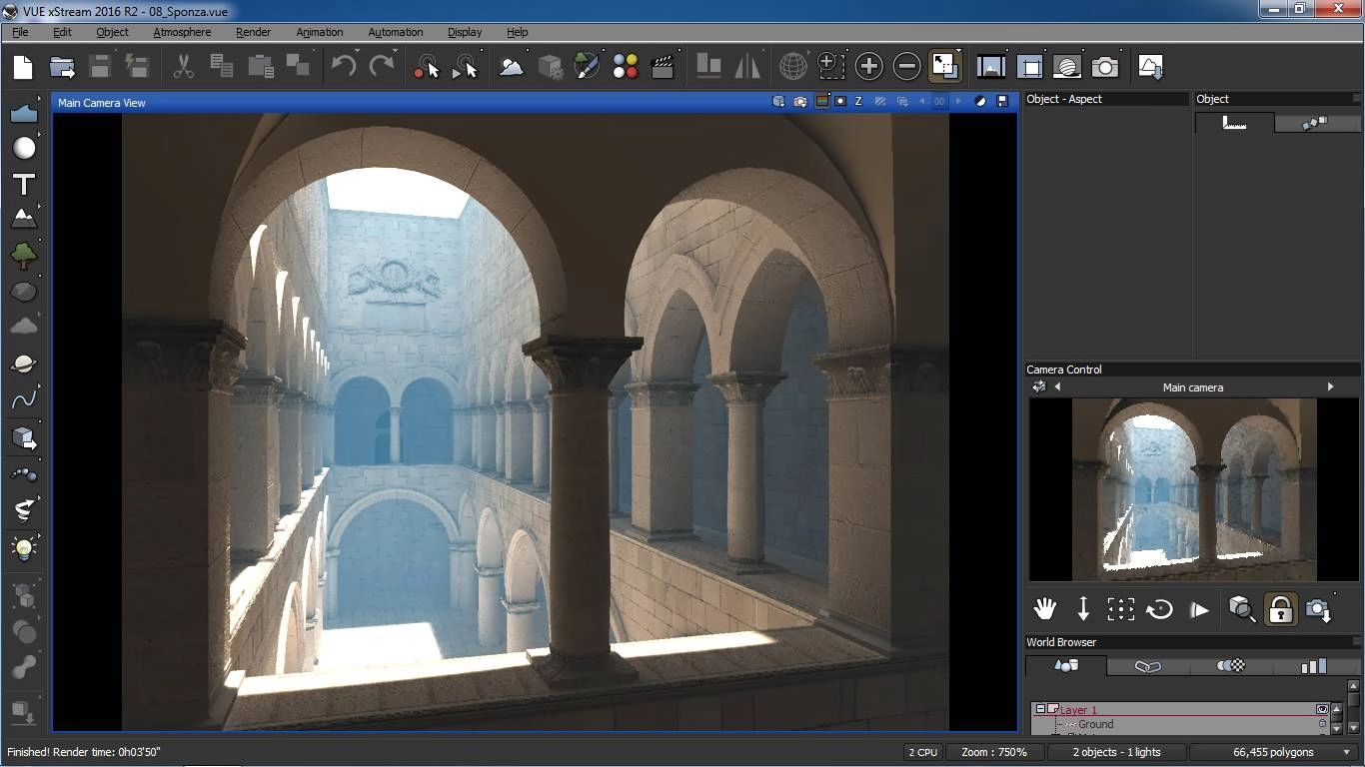Select the white sphere primitive tool
Viewport: 1365px width, 767px height.
24,148
